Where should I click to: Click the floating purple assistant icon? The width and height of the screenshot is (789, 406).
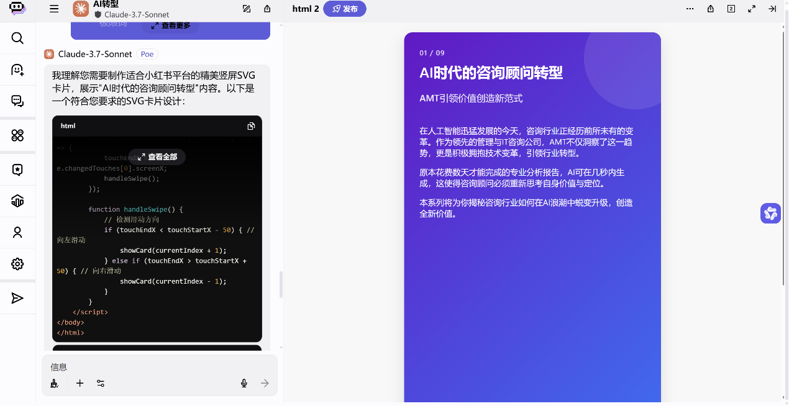pos(770,213)
